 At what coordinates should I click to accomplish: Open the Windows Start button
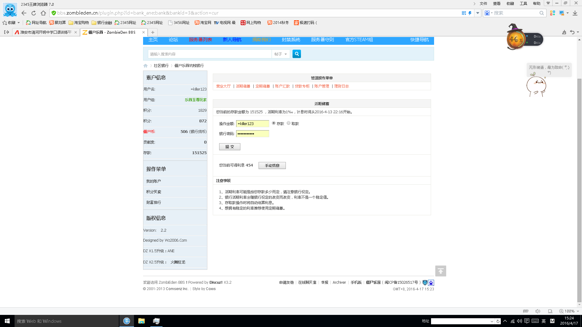click(x=7, y=321)
